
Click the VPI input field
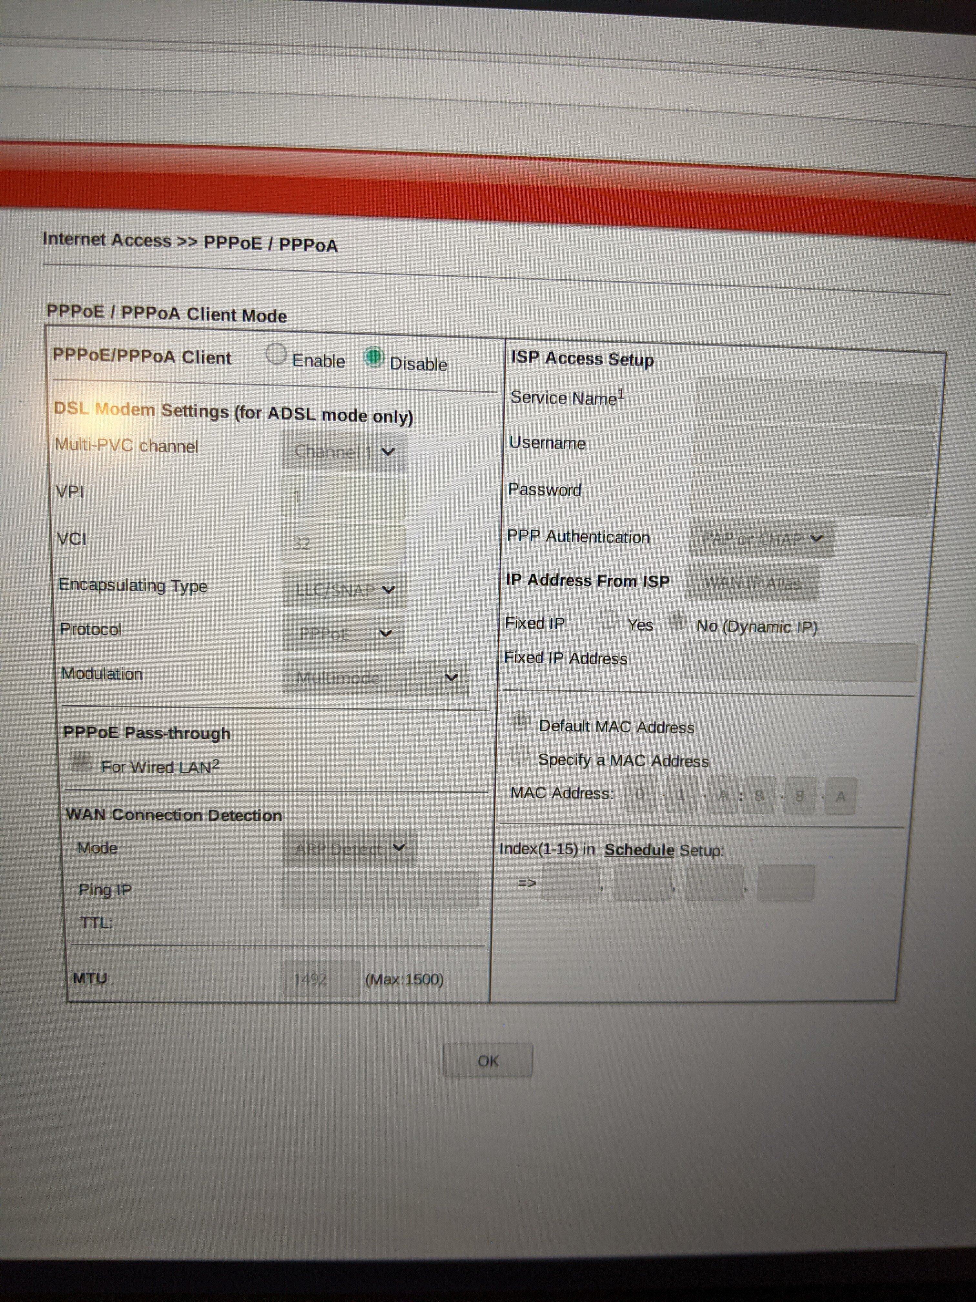pos(344,498)
